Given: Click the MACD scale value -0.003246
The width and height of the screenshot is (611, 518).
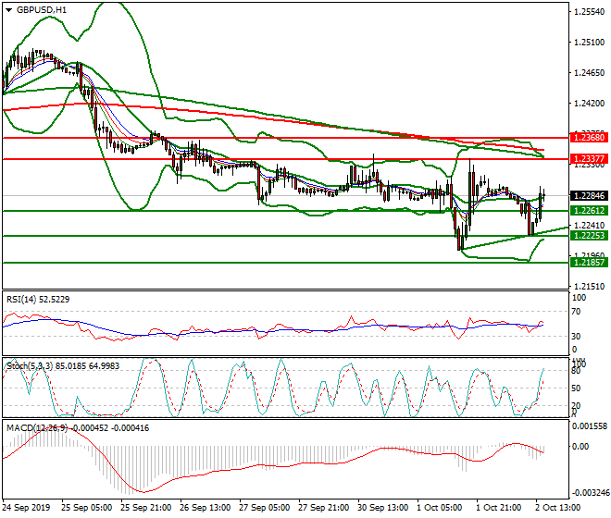Looking at the screenshot, I should tap(590, 493).
